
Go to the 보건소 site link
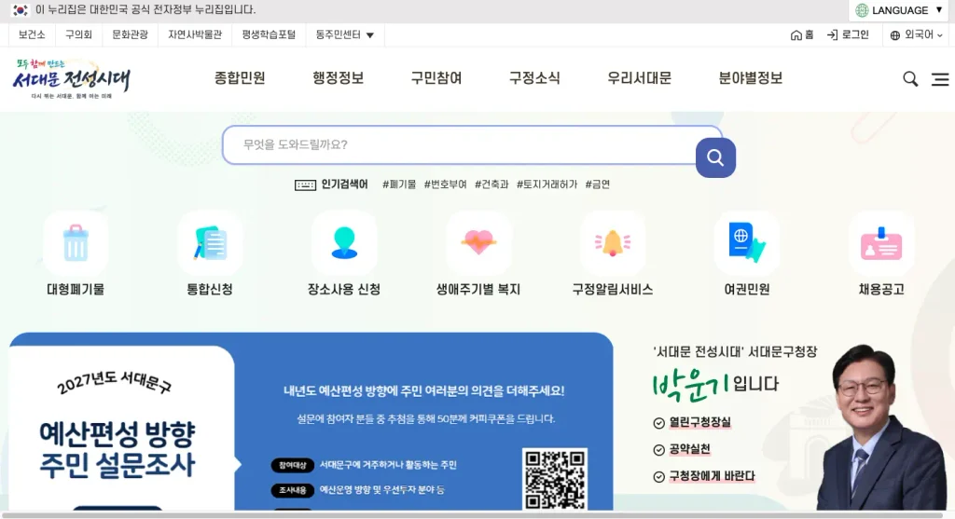click(32, 34)
